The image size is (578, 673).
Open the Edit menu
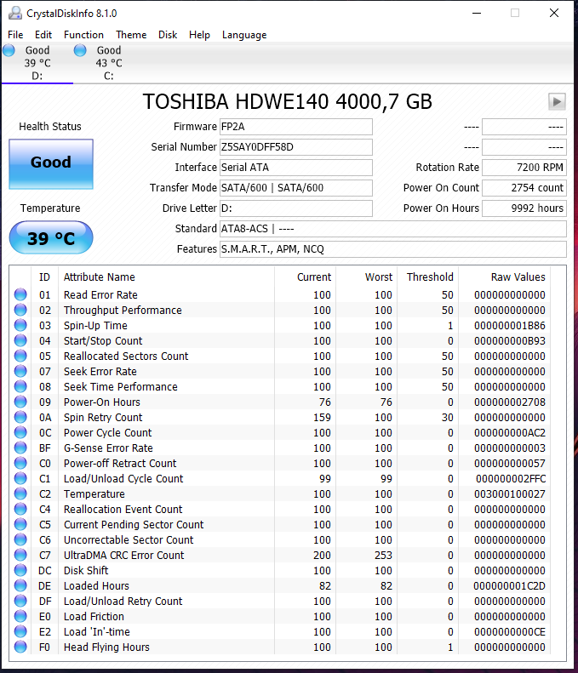[x=43, y=35]
